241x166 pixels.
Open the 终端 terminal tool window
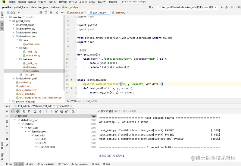[x=107, y=164]
